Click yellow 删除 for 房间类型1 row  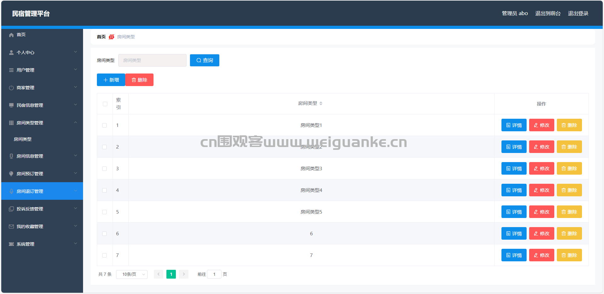tap(569, 125)
